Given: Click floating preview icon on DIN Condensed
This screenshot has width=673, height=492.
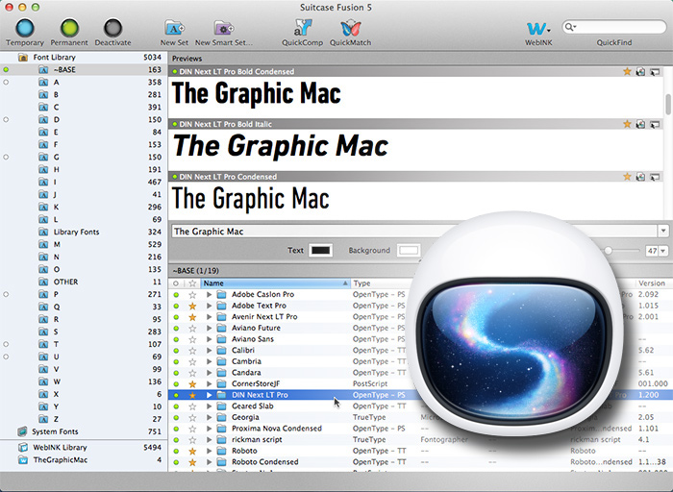Looking at the screenshot, I should (655, 176).
